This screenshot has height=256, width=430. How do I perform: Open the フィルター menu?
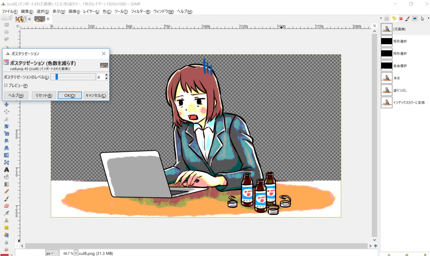(140, 11)
